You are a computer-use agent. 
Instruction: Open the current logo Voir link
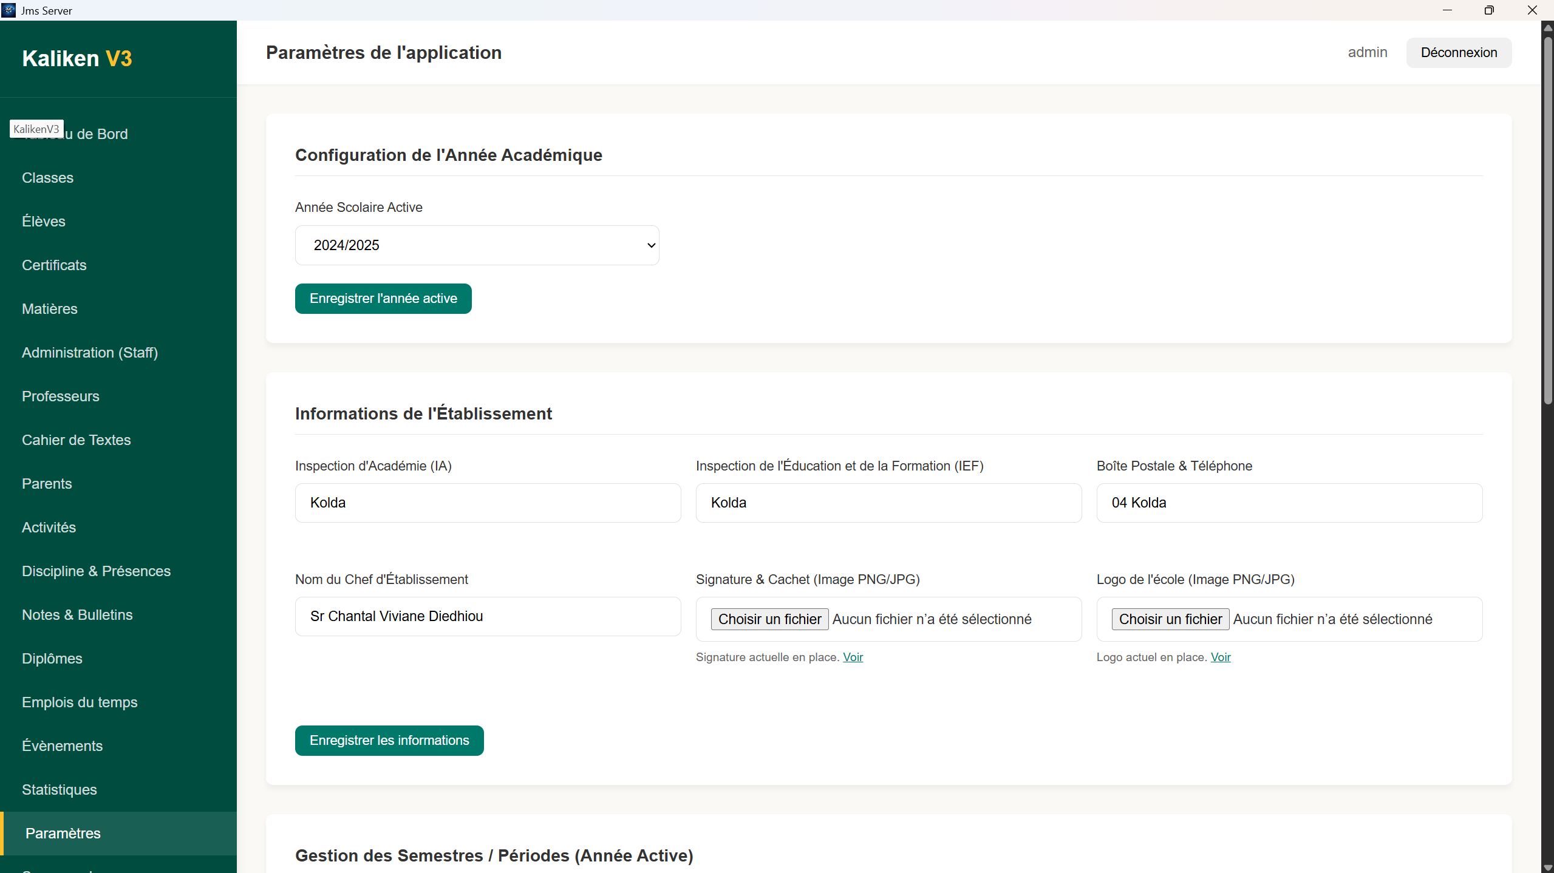tap(1220, 657)
